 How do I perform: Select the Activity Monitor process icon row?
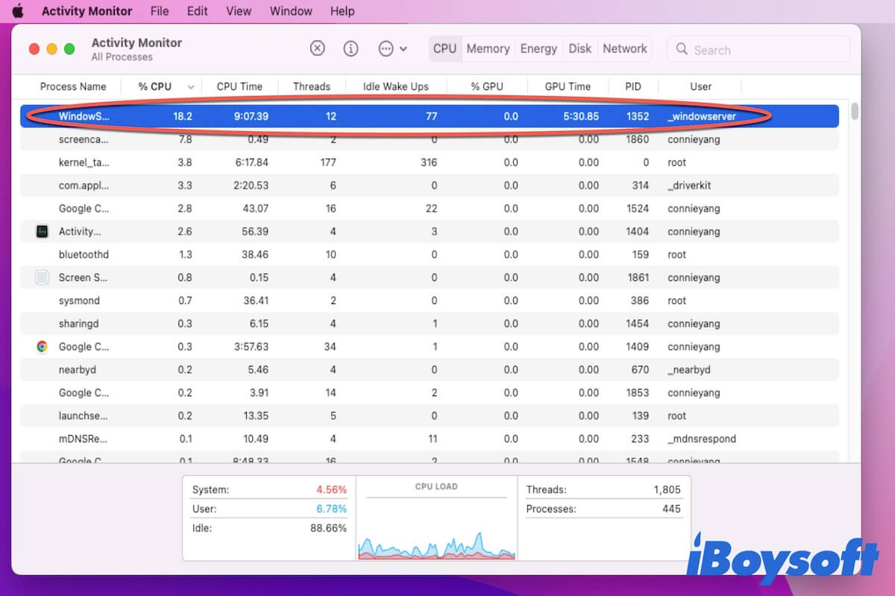43,232
